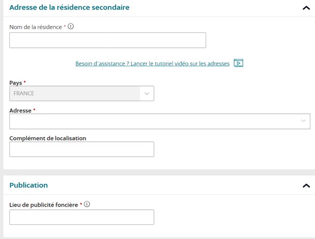Click the Nom de la résidence label

[35, 27]
